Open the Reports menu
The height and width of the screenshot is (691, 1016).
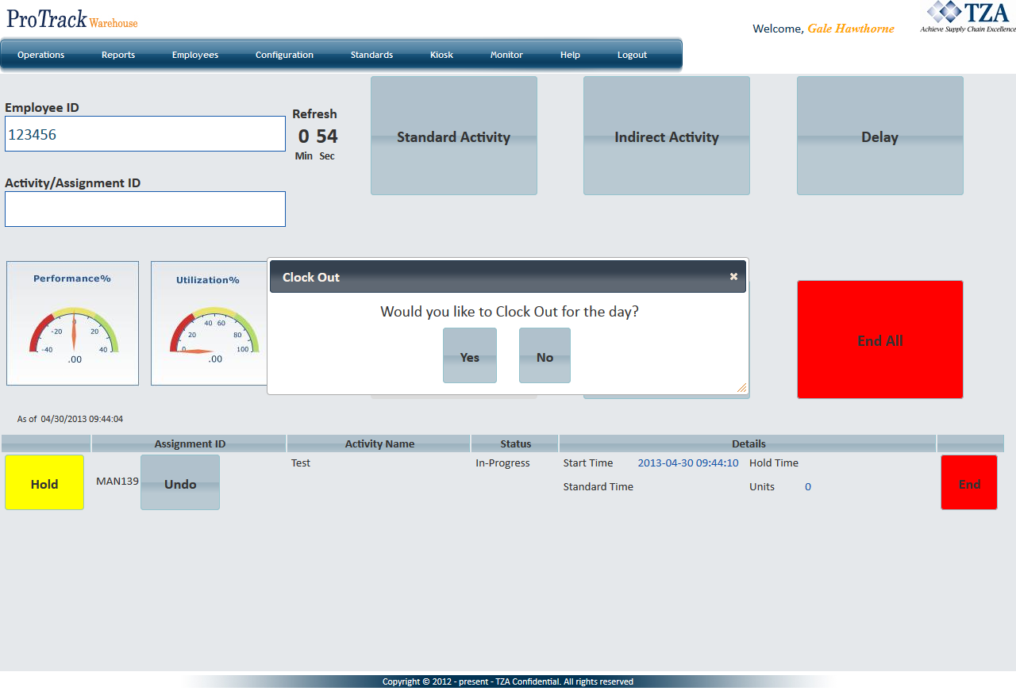[x=118, y=55]
